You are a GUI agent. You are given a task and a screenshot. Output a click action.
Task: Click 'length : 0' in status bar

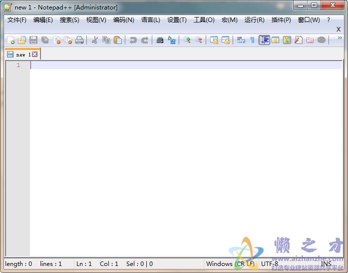tap(18, 264)
